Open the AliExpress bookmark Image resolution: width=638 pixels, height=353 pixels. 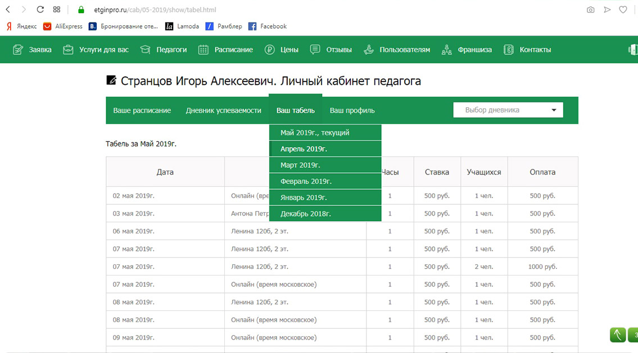[x=63, y=26]
